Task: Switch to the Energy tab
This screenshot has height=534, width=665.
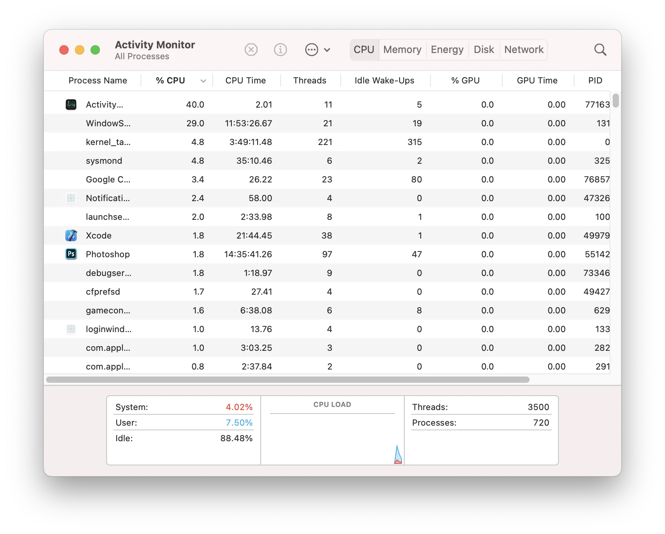Action: pyautogui.click(x=447, y=50)
